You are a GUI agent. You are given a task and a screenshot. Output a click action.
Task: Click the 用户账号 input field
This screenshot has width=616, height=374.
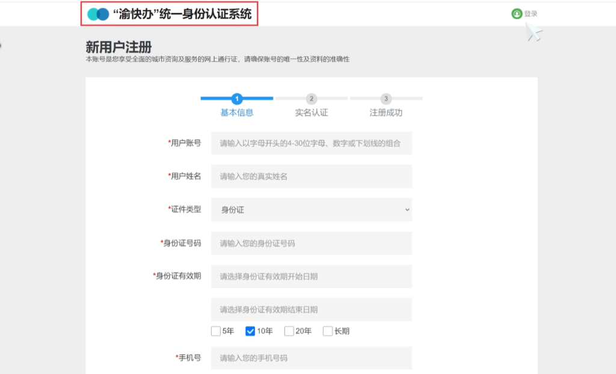tap(312, 143)
